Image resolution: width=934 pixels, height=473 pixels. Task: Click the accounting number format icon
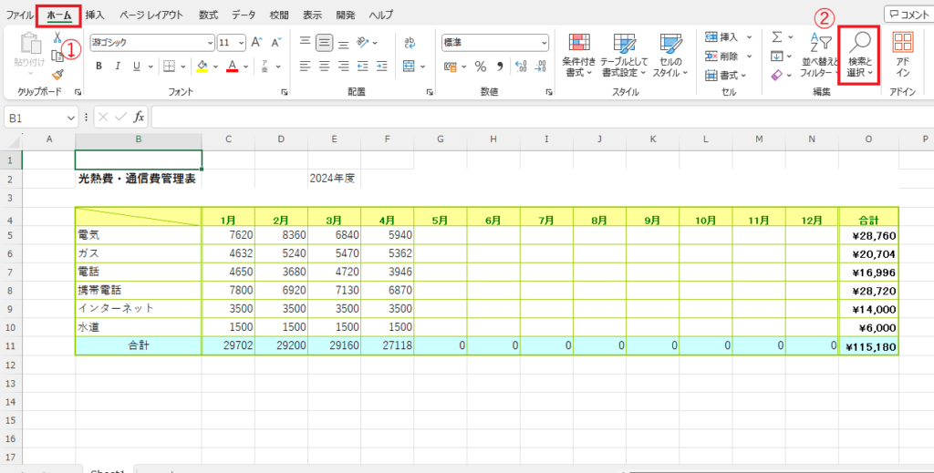pyautogui.click(x=451, y=67)
